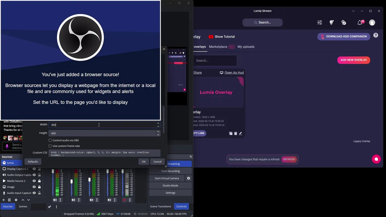Open audio mixer three-dot menu beside gears

pyautogui.click(x=56, y=207)
